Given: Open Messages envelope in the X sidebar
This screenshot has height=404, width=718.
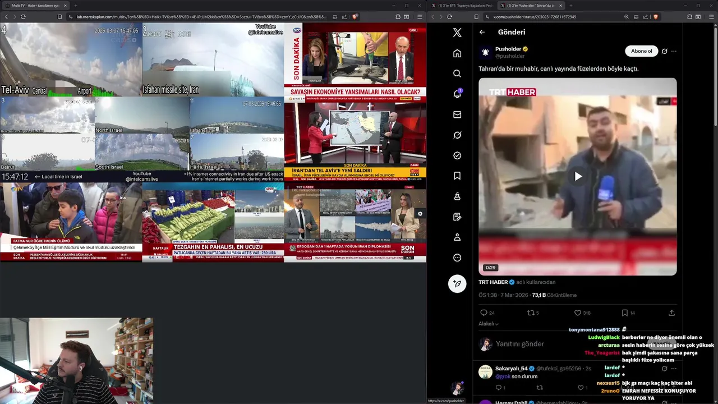Looking at the screenshot, I should 457,114.
